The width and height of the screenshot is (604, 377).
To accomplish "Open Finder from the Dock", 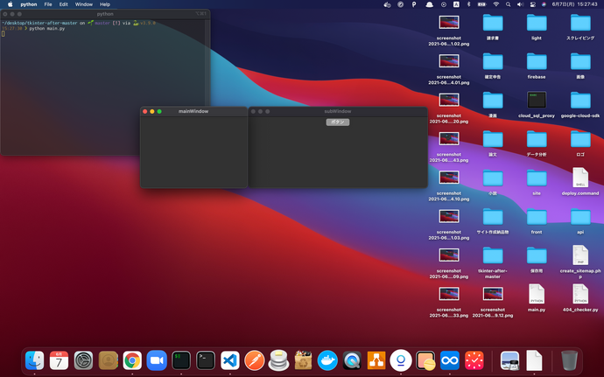I will [35, 361].
